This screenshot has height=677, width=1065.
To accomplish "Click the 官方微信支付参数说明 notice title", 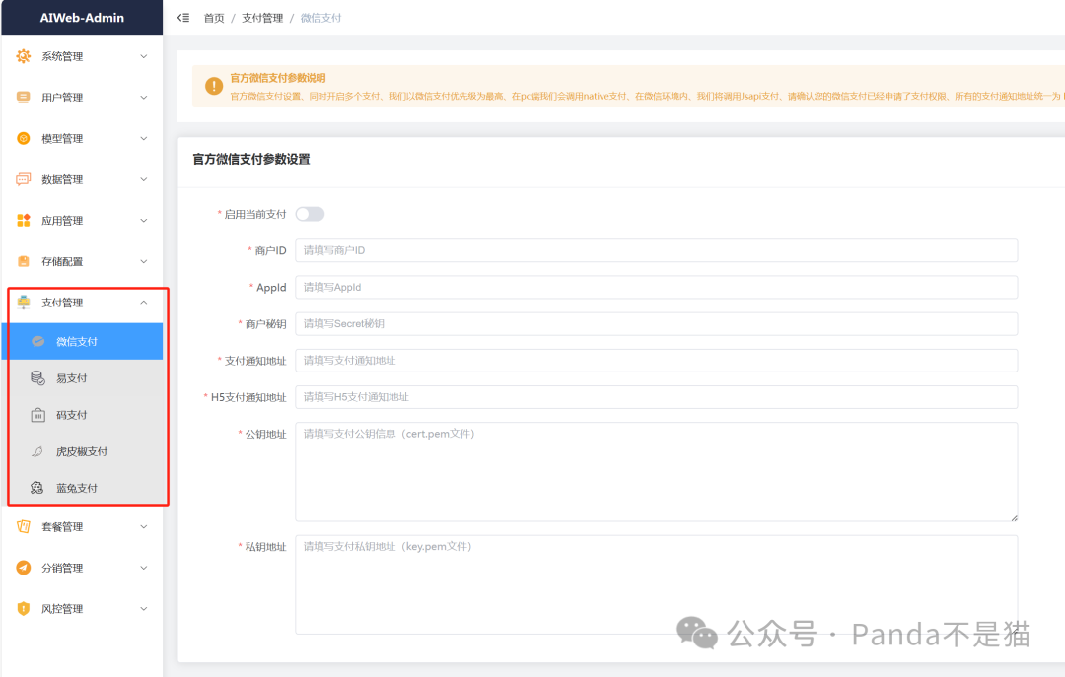I will 278,78.
